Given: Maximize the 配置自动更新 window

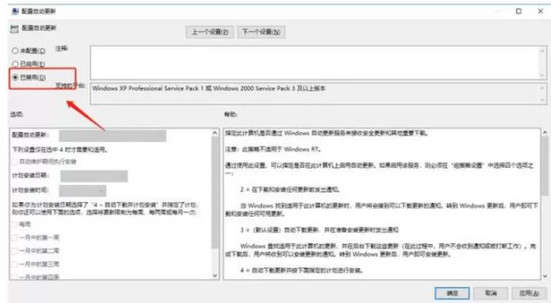Looking at the screenshot, I should point(518,11).
